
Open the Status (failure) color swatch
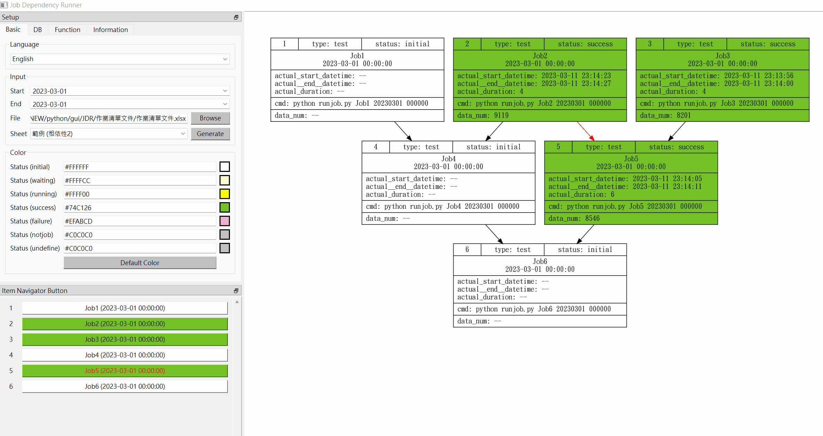point(224,221)
